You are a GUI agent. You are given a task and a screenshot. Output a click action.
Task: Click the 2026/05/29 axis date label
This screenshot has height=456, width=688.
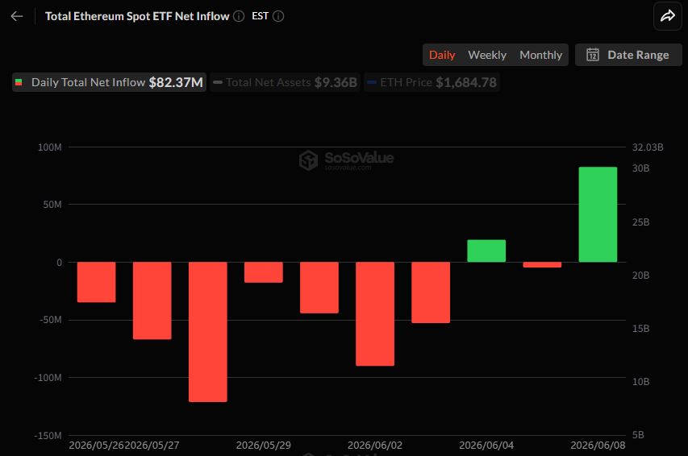tap(263, 446)
